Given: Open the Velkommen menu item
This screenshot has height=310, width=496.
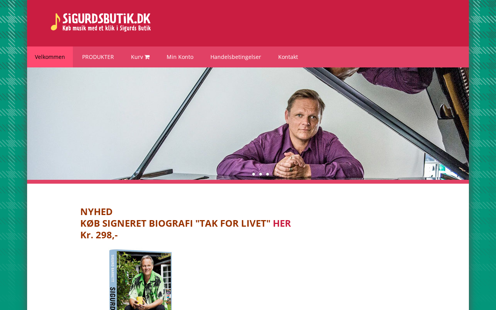Looking at the screenshot, I should click(50, 57).
